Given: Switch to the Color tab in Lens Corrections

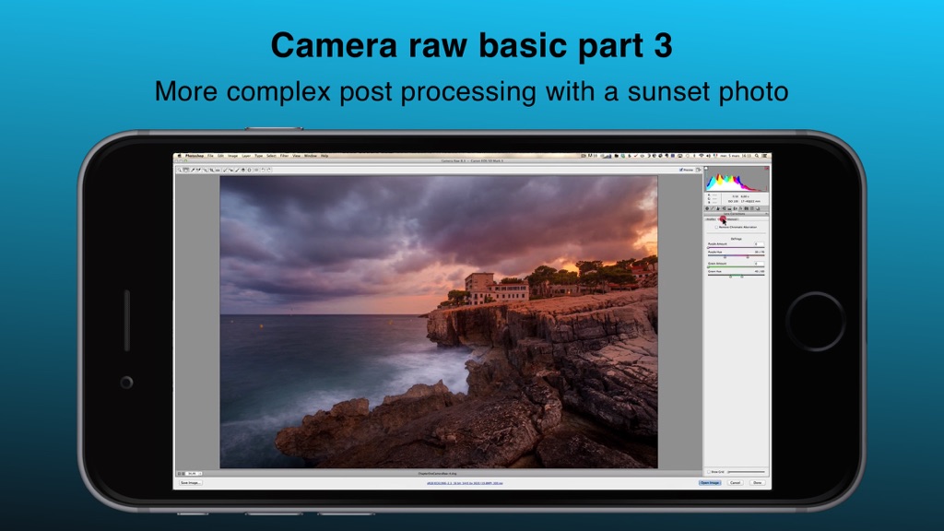Looking at the screenshot, I should (721, 219).
